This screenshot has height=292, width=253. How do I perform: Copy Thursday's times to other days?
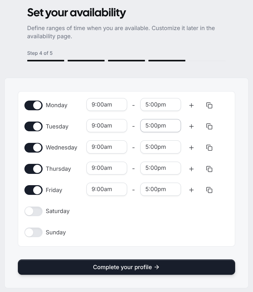pyautogui.click(x=209, y=169)
